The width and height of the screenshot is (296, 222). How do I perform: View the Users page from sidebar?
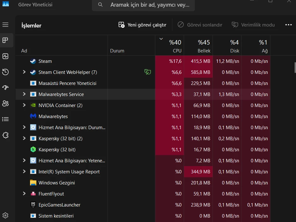(x=5, y=103)
